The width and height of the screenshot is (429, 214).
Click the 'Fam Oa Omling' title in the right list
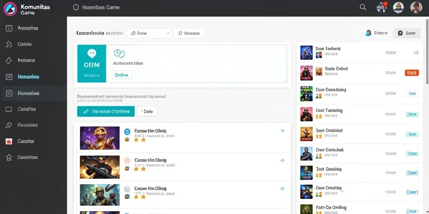pos(331,208)
